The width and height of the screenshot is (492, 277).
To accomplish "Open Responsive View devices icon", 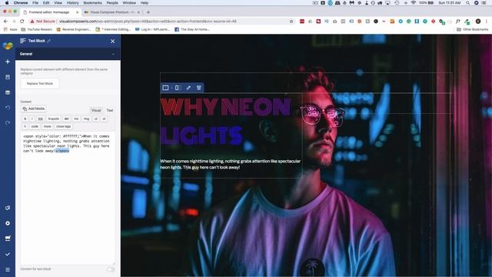I will 8,208.
